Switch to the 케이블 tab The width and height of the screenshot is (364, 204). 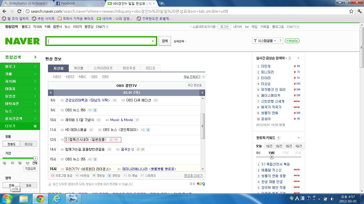(78, 68)
